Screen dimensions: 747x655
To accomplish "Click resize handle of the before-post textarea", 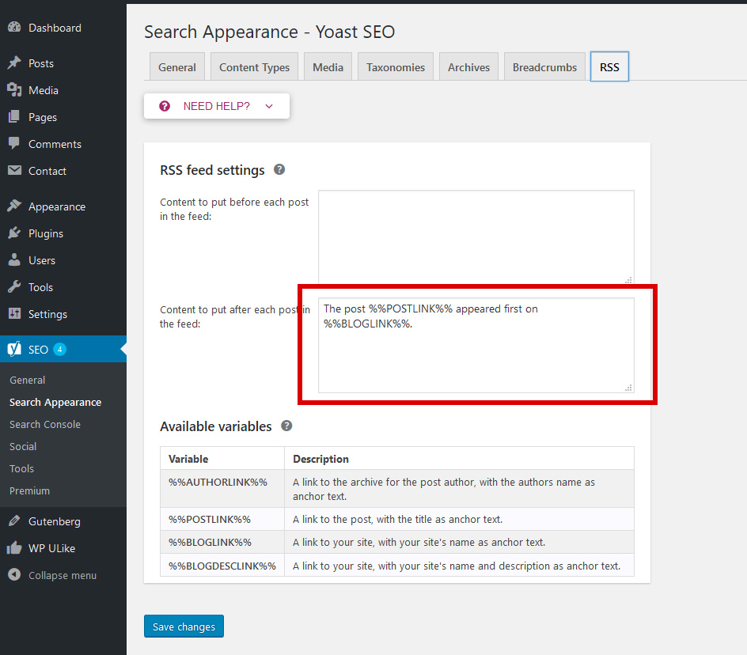I will pyautogui.click(x=629, y=280).
